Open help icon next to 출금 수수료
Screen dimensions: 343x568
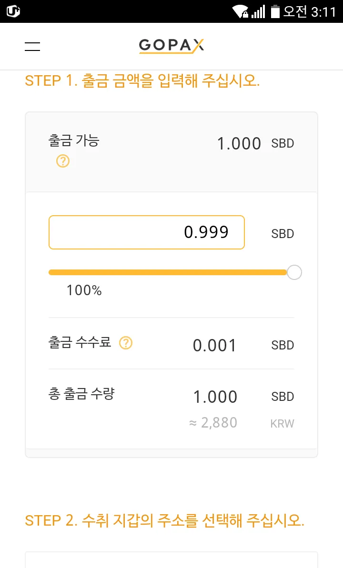click(x=126, y=343)
